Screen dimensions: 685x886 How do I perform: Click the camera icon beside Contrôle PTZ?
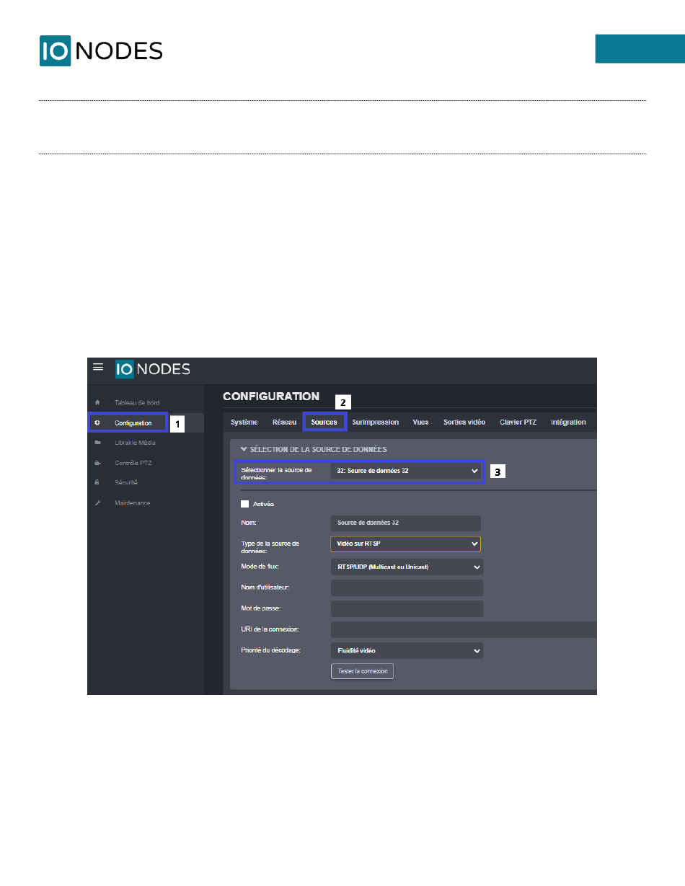(x=97, y=463)
